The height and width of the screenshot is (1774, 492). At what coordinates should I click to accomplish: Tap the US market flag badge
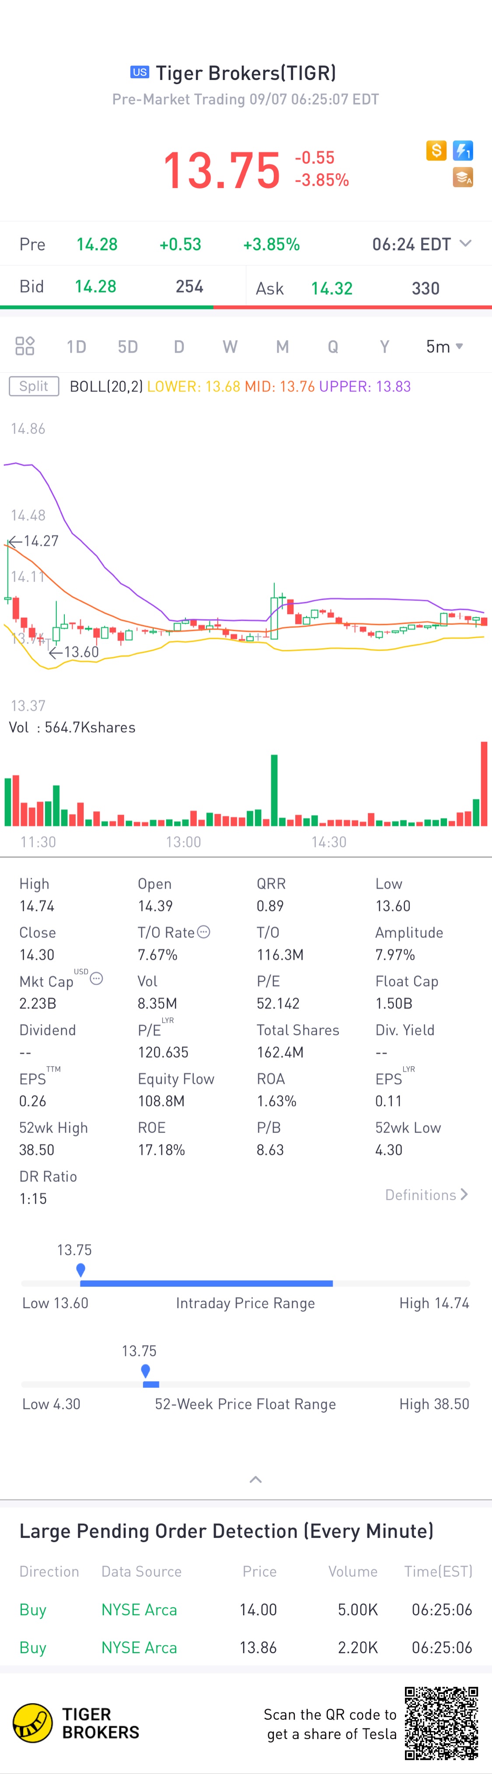tap(140, 72)
